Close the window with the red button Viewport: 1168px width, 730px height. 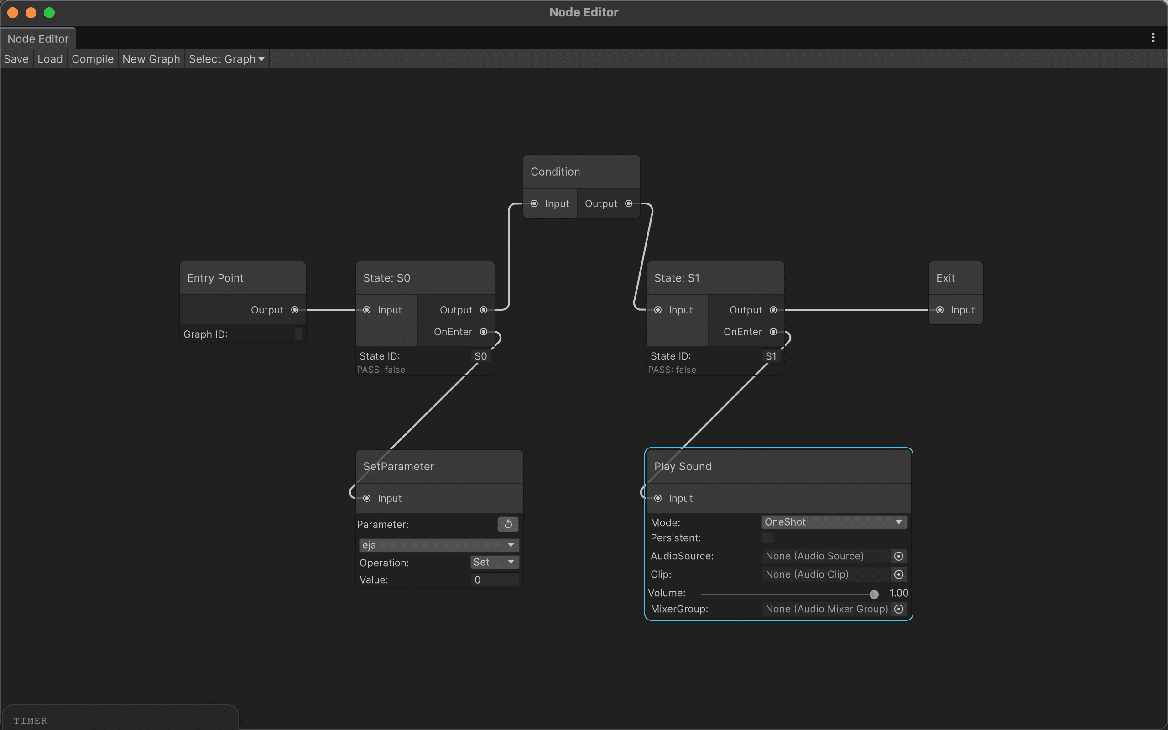click(13, 13)
